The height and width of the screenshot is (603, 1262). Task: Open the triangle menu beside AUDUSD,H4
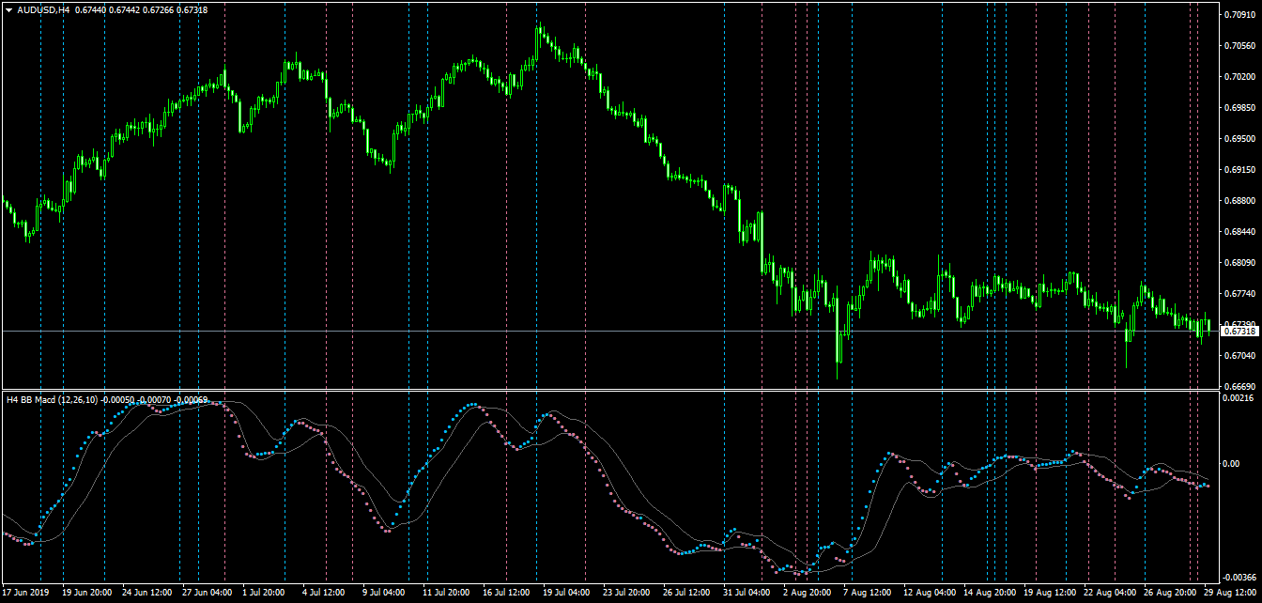pyautogui.click(x=8, y=9)
